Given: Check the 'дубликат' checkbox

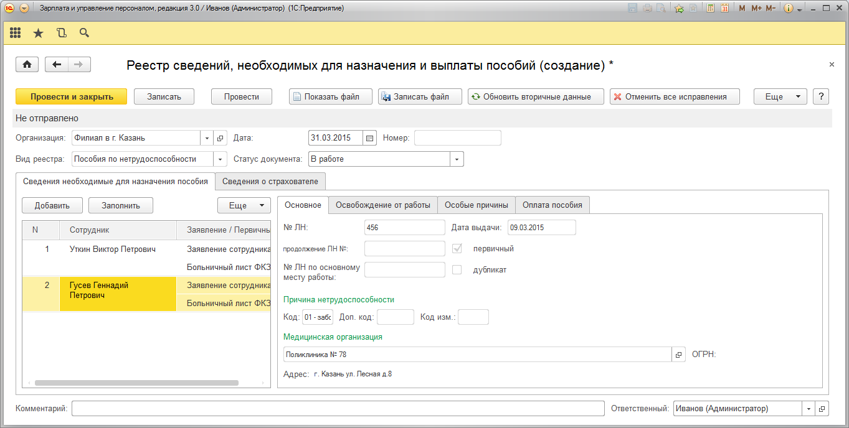Looking at the screenshot, I should click(x=457, y=270).
